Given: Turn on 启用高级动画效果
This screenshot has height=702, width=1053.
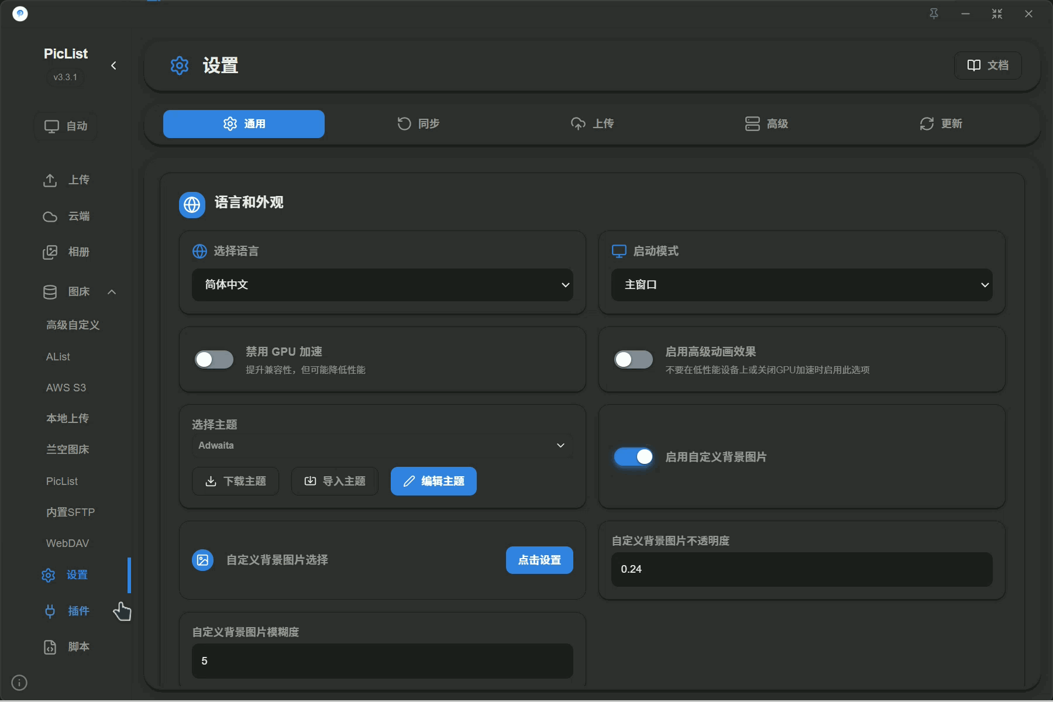Looking at the screenshot, I should 634,359.
